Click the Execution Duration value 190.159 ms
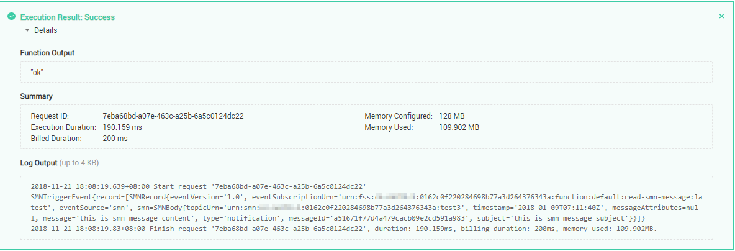This screenshot has width=735, height=251. pyautogui.click(x=122, y=127)
